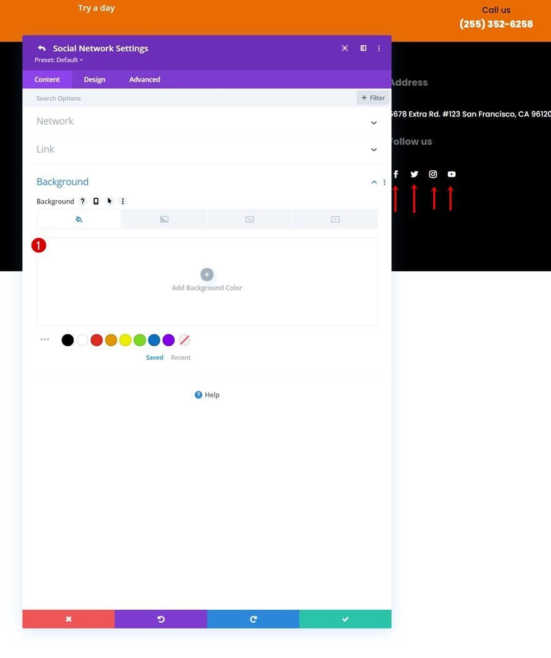Collapse the Background section chevron
Image resolution: width=551 pixels, height=658 pixels.
(374, 182)
